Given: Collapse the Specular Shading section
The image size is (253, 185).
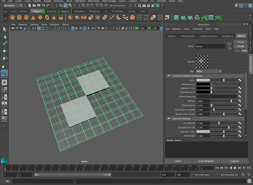Looking at the screenshot, I should click(169, 118).
